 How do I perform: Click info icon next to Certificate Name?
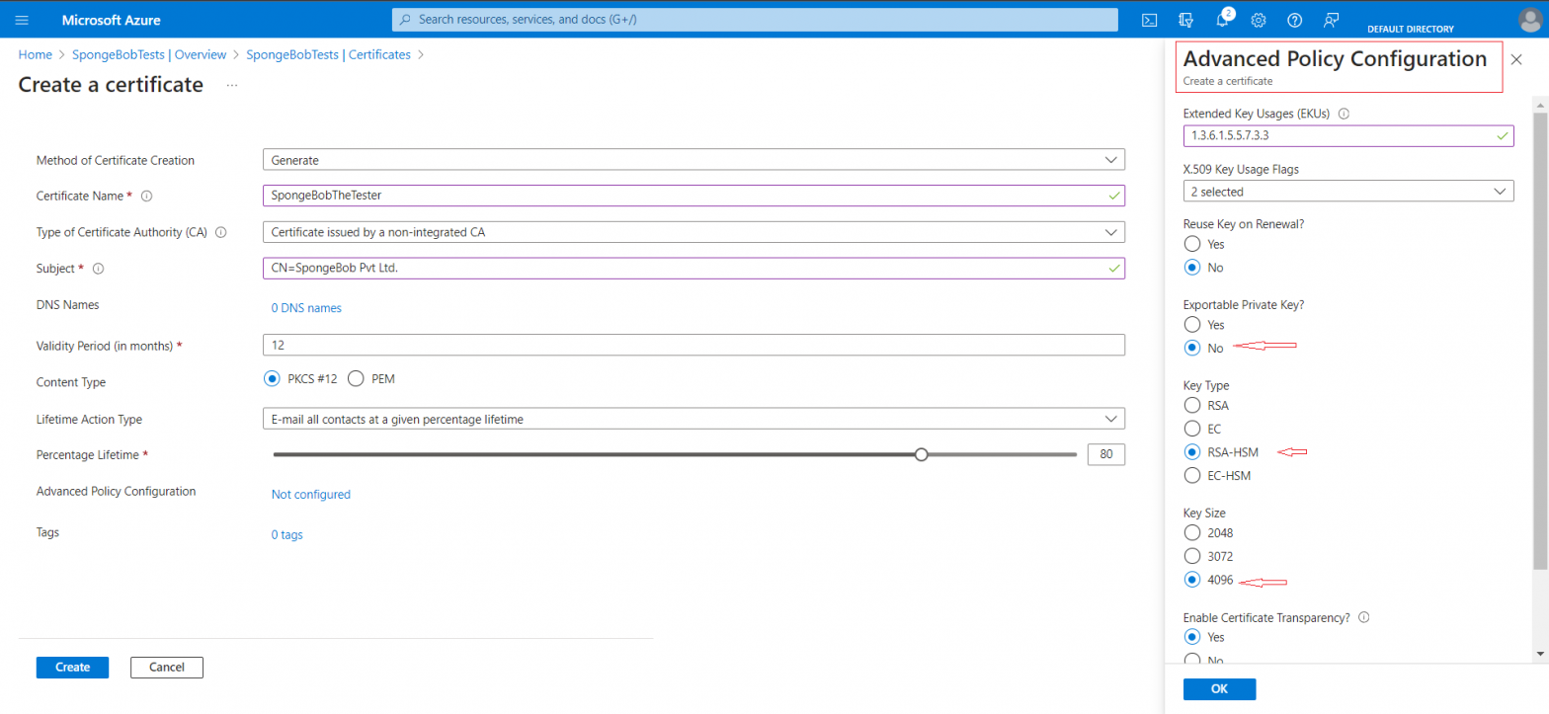tap(146, 197)
